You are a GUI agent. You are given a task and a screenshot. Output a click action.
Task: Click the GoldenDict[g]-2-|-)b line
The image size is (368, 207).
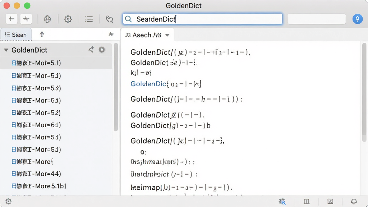170,125
